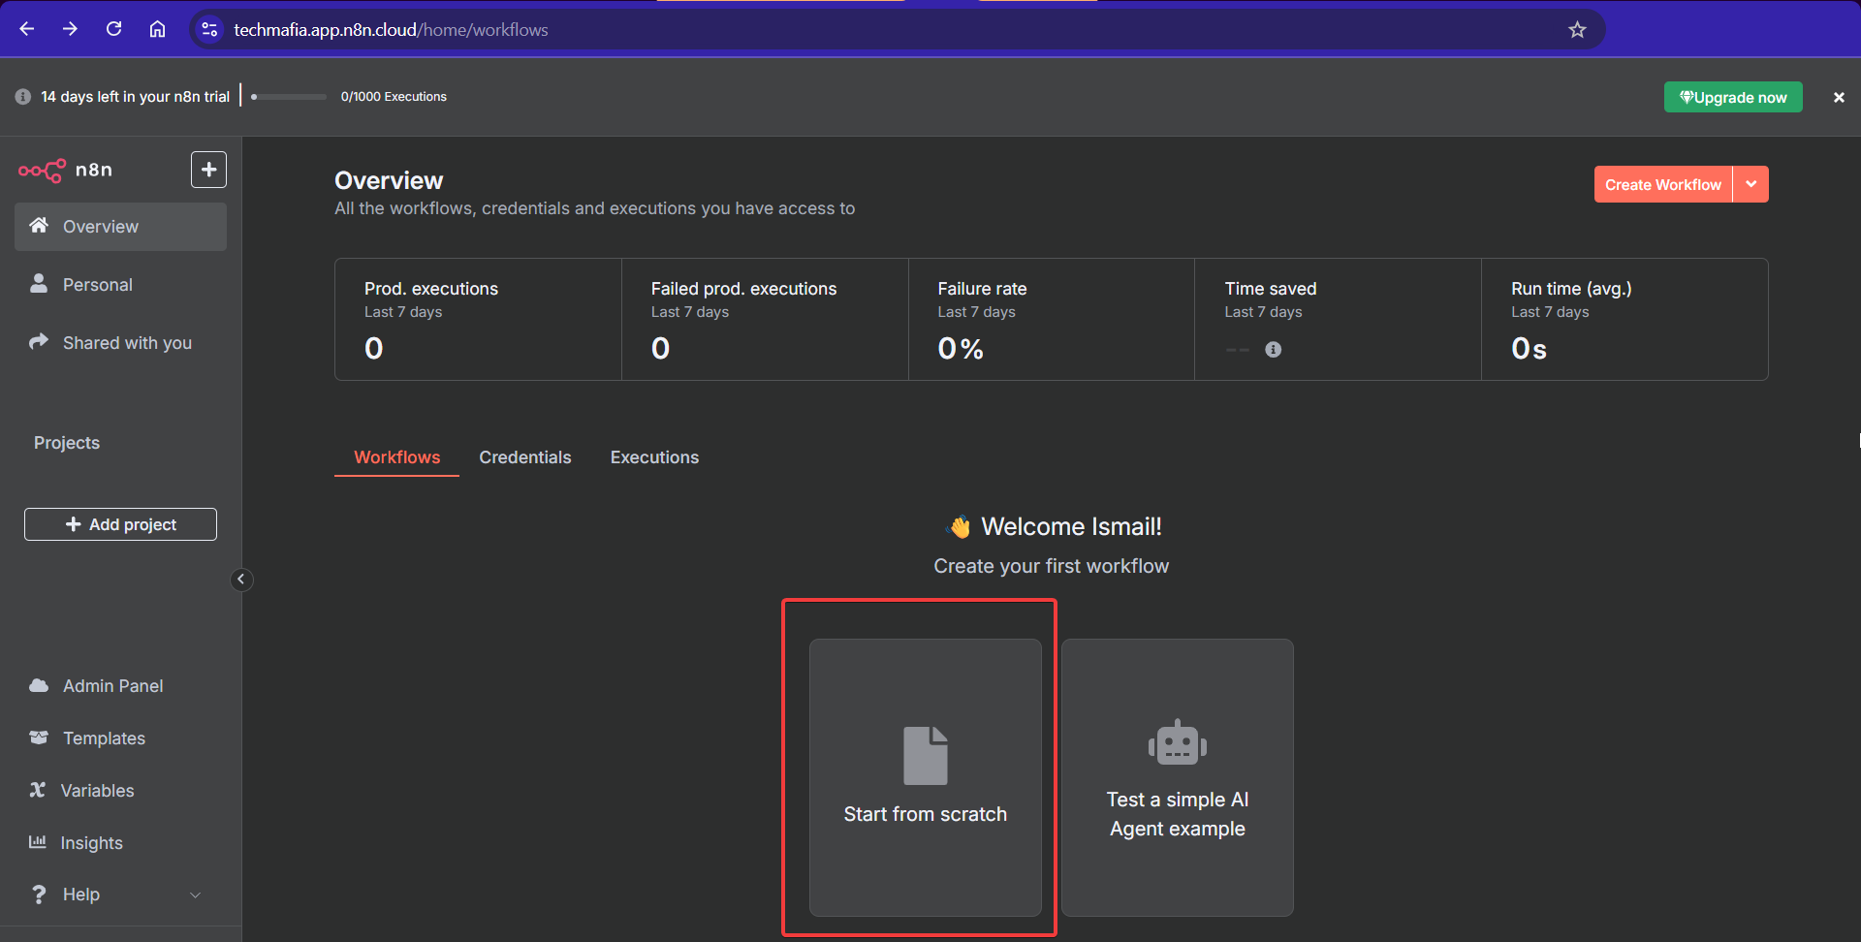Expand the Help menu
This screenshot has height=942, width=1861.
(x=195, y=895)
